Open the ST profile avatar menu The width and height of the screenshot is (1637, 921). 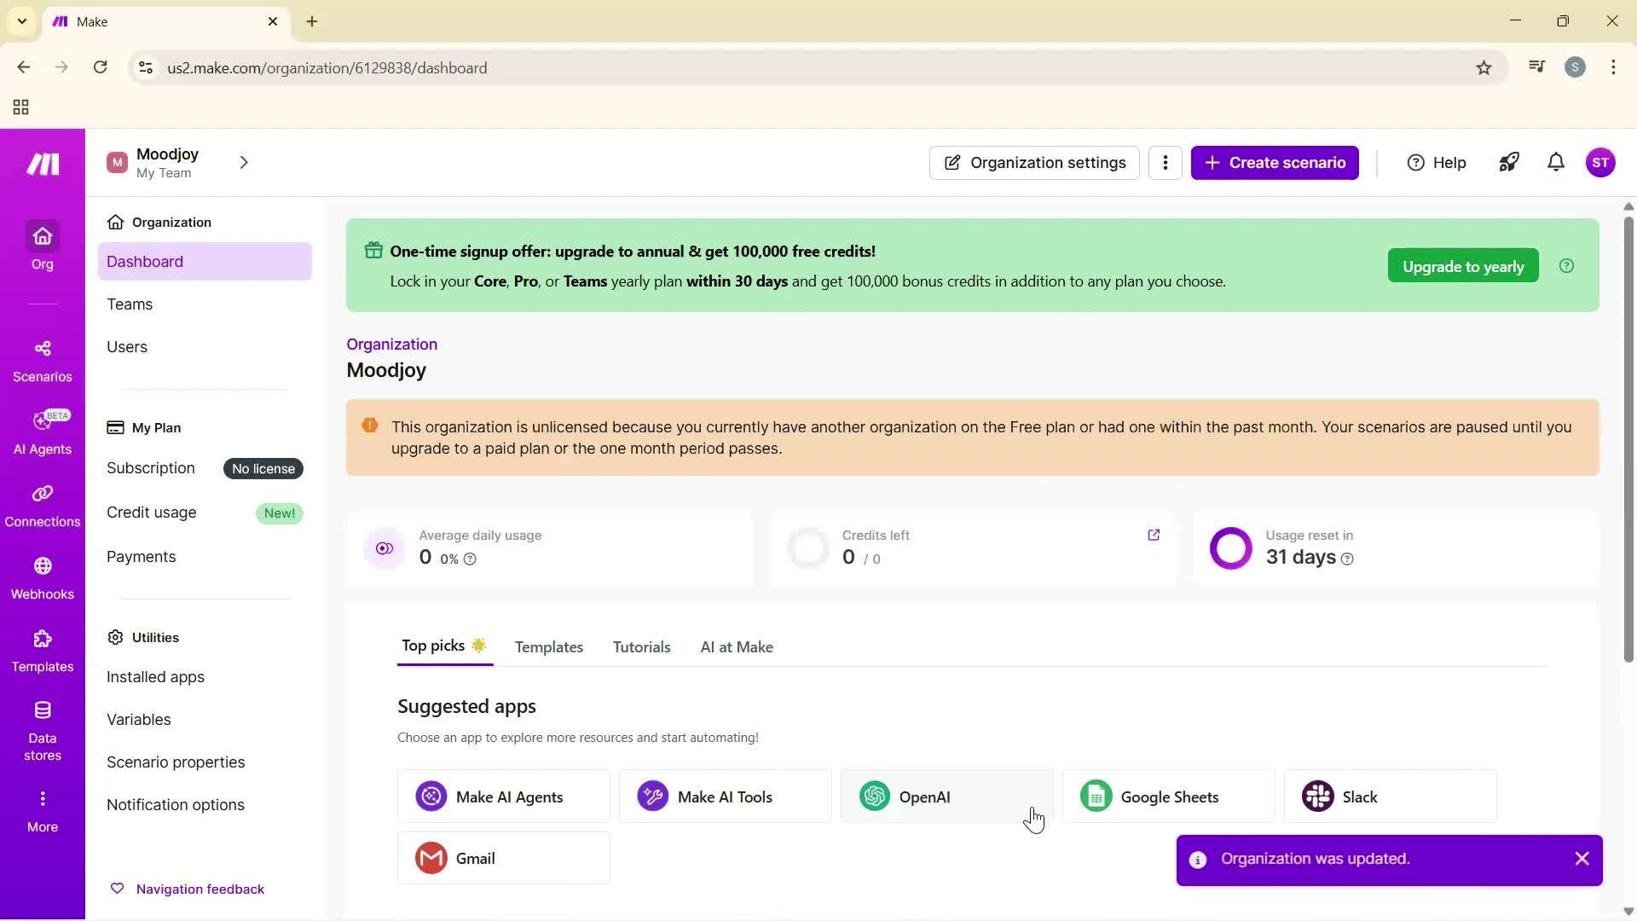1603,162
